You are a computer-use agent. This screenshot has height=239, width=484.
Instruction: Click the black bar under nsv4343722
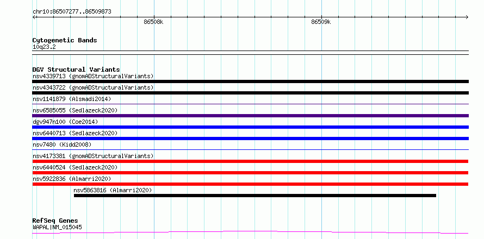pyautogui.click(x=250, y=93)
